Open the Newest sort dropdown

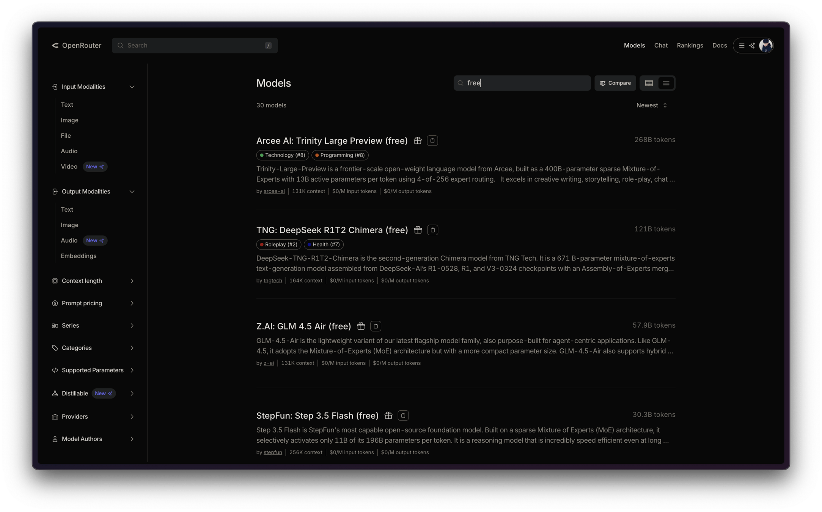click(x=651, y=105)
